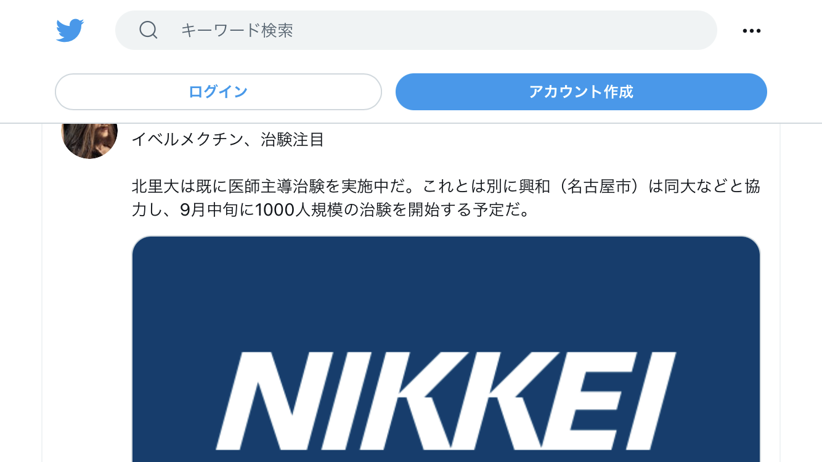Click the placeholder text キーワード検索
The height and width of the screenshot is (462, 822).
coord(237,30)
